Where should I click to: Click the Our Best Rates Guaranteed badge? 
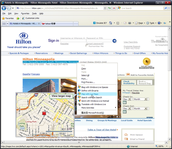tap(147, 63)
